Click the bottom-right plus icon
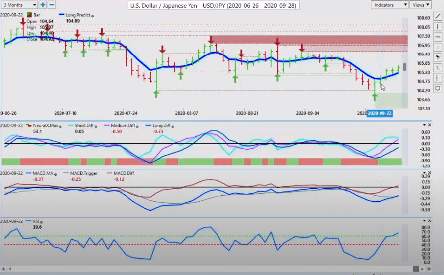This screenshot has height=275, width=444. 429,269
